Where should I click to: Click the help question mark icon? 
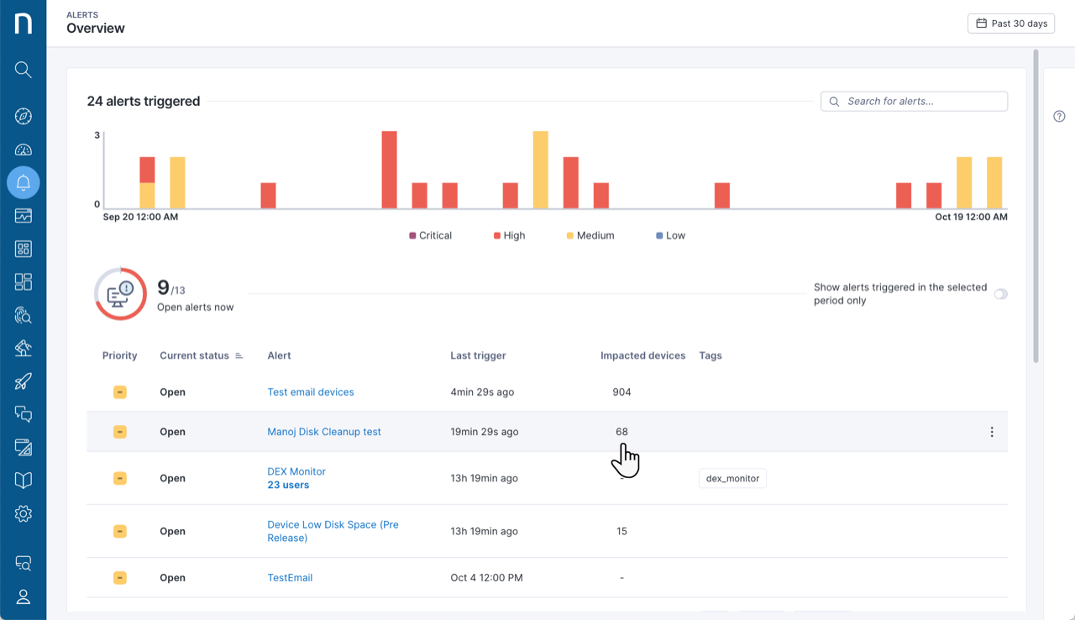[1059, 117]
